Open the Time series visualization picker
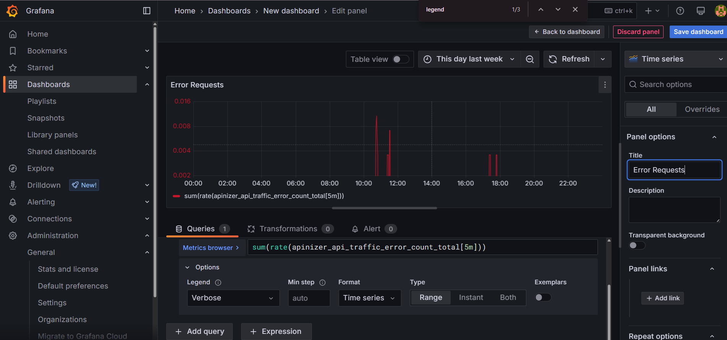The image size is (727, 340). pyautogui.click(x=675, y=59)
